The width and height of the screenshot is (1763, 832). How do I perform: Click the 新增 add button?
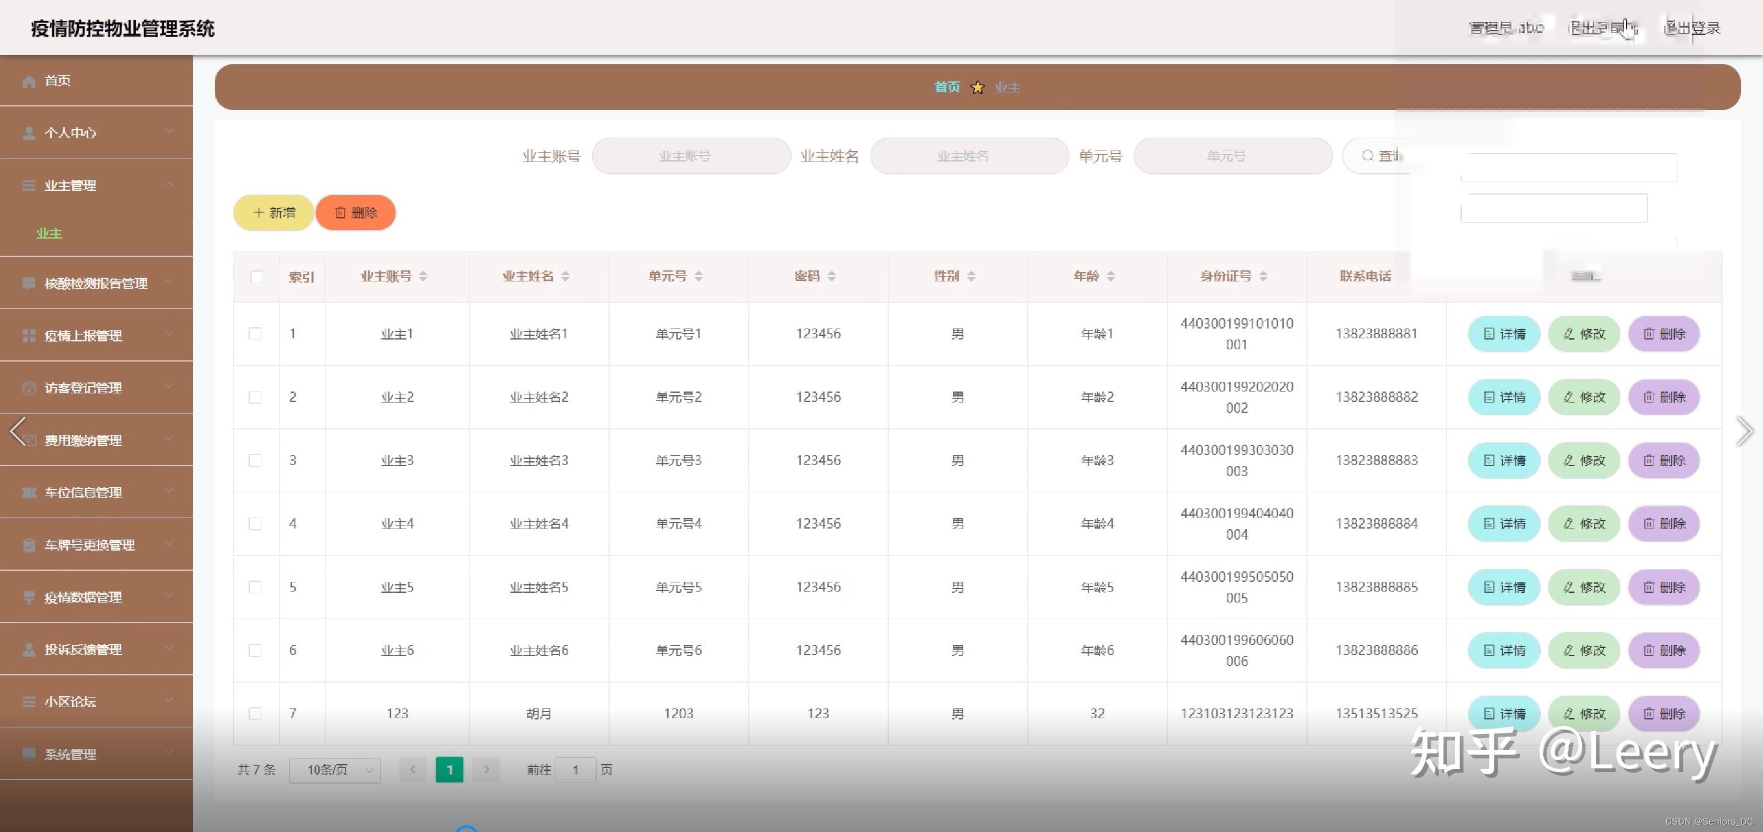272,213
